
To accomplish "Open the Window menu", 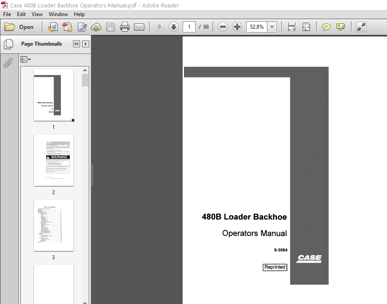I will coord(58,14).
